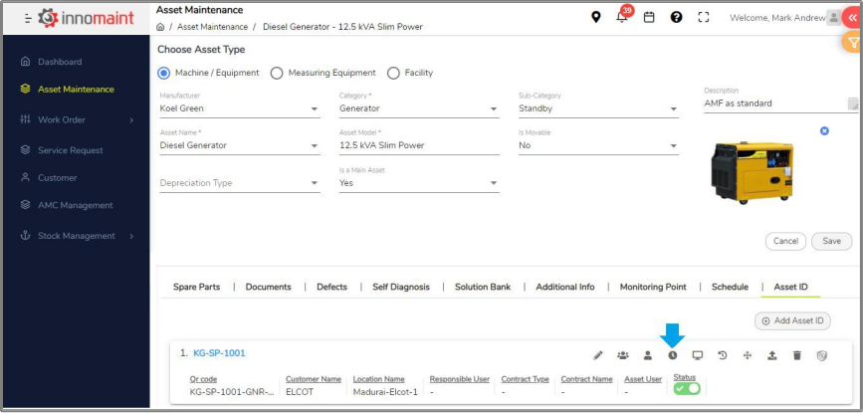The width and height of the screenshot is (863, 413).
Task: Click the upload icon in asset row
Action: click(x=771, y=355)
